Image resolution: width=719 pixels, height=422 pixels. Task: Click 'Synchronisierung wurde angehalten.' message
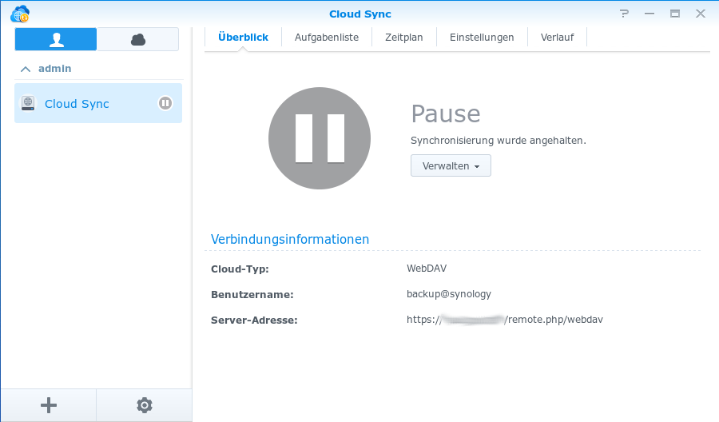click(x=499, y=141)
